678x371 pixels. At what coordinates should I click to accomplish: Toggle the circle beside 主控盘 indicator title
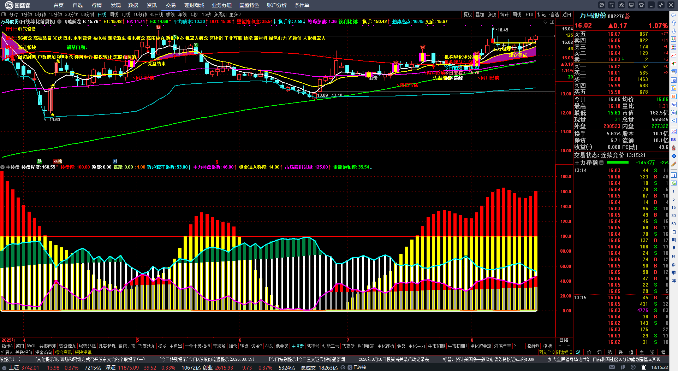tap(2, 167)
